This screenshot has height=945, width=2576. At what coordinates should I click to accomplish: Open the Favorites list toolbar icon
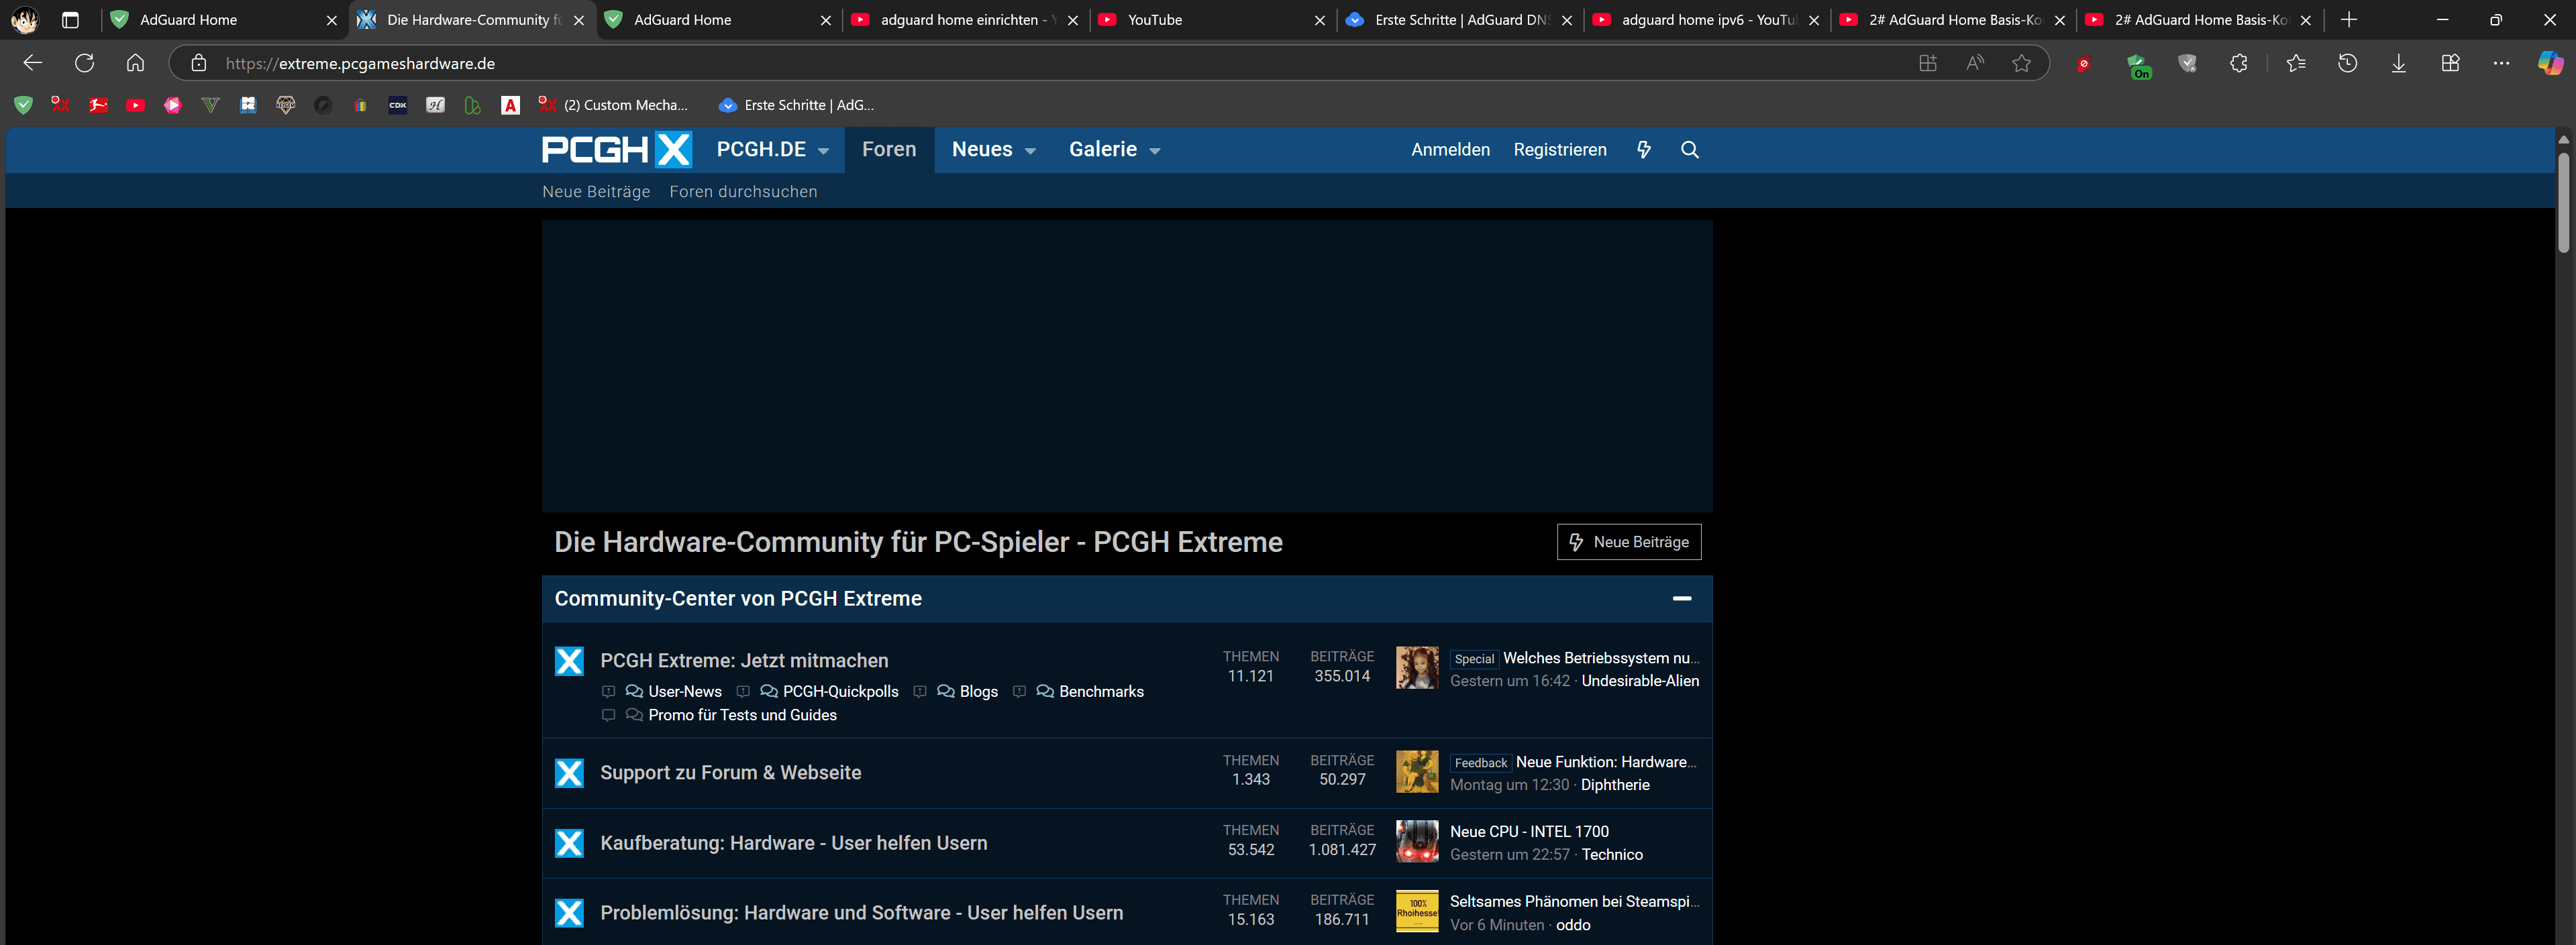point(2296,63)
